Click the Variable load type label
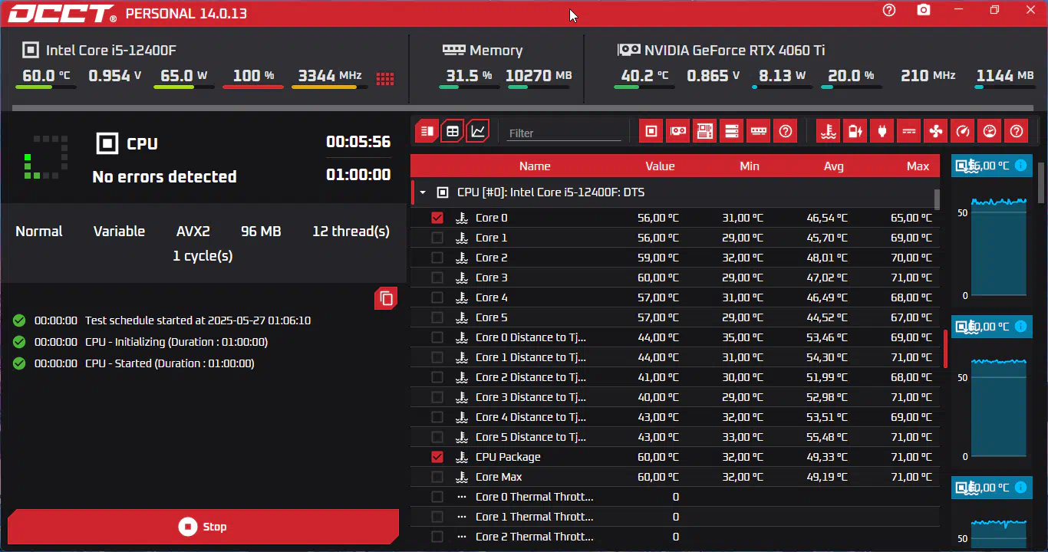Viewport: 1048px width, 552px height. (x=119, y=231)
